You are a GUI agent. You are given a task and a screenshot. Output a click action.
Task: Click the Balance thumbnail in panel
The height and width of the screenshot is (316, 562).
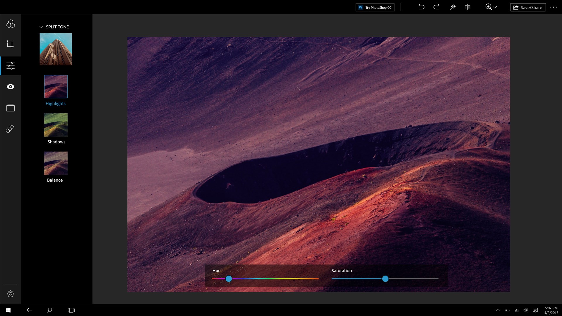coord(56,163)
